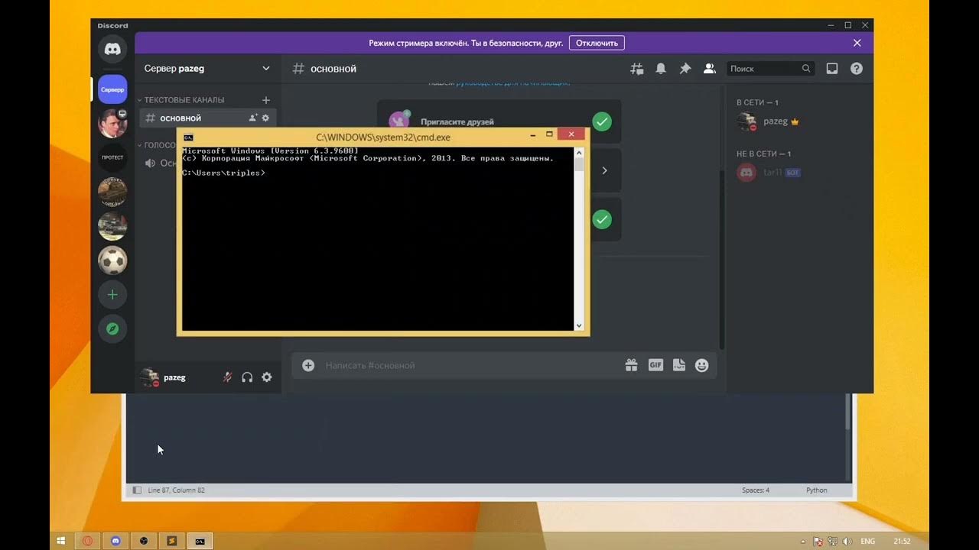The height and width of the screenshot is (550, 979).
Task: Open Threads icon in channel header
Action: pyautogui.click(x=636, y=69)
